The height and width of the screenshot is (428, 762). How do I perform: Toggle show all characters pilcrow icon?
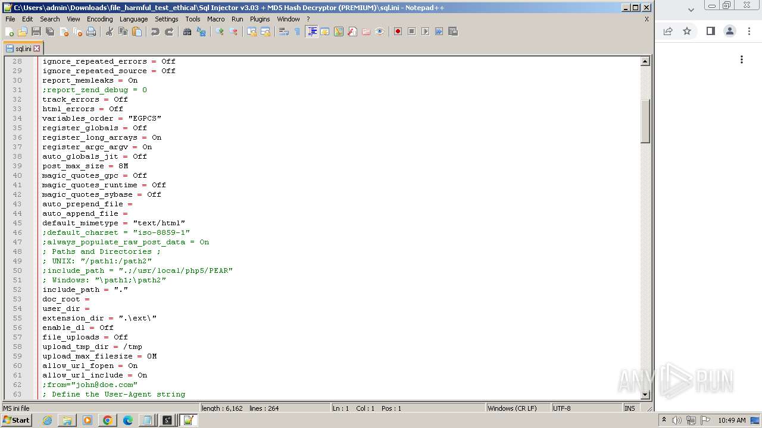(x=298, y=32)
